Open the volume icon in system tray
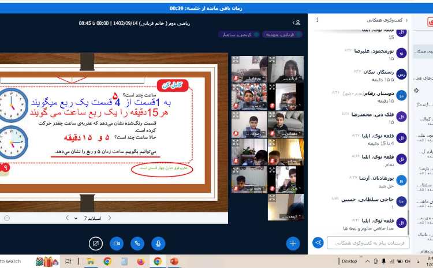 click(x=408, y=261)
